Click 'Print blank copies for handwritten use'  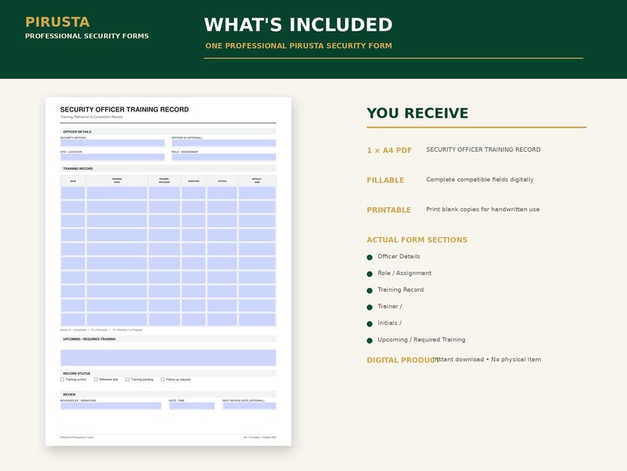click(482, 209)
